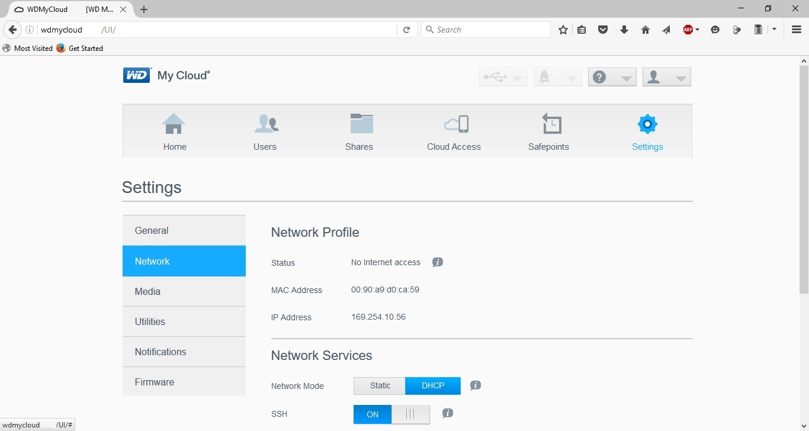Toggle the SSH switch off

pos(391,414)
